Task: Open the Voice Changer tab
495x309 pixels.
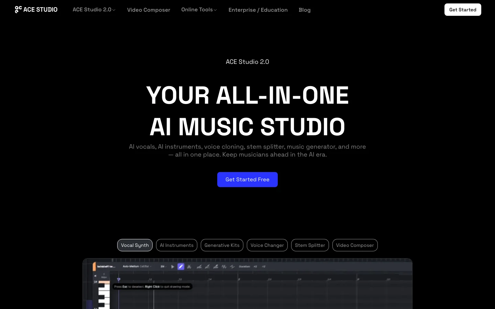Action: 267,245
